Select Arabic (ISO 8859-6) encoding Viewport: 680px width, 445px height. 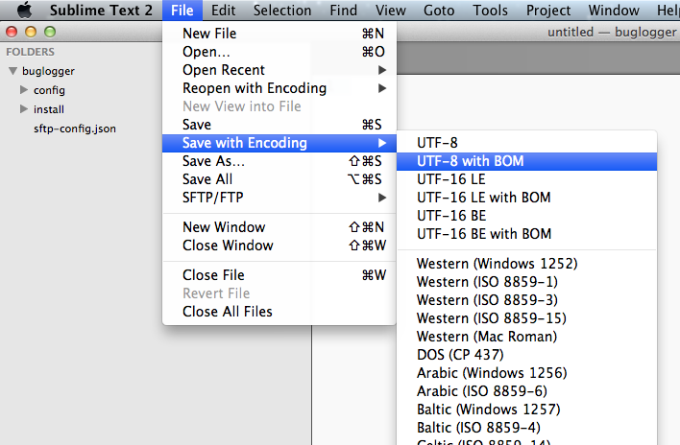pyautogui.click(x=527, y=391)
